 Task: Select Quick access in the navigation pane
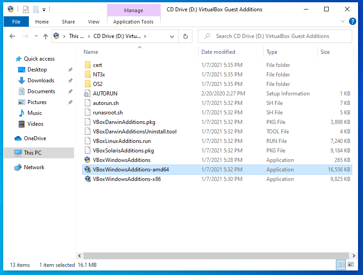coord(39,59)
